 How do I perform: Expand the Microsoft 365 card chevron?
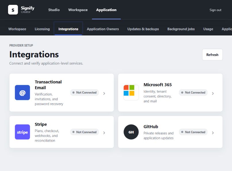click(x=213, y=93)
